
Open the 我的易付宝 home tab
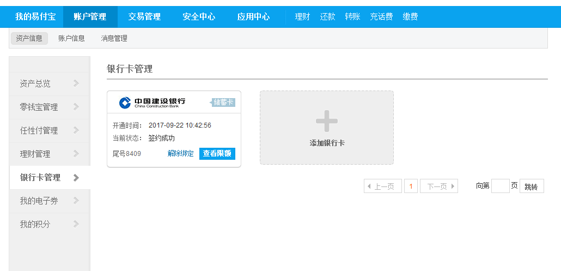pos(35,16)
